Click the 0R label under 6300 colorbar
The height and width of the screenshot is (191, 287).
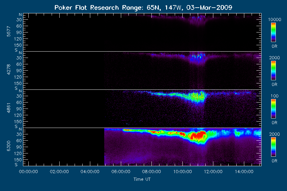pos(274,161)
